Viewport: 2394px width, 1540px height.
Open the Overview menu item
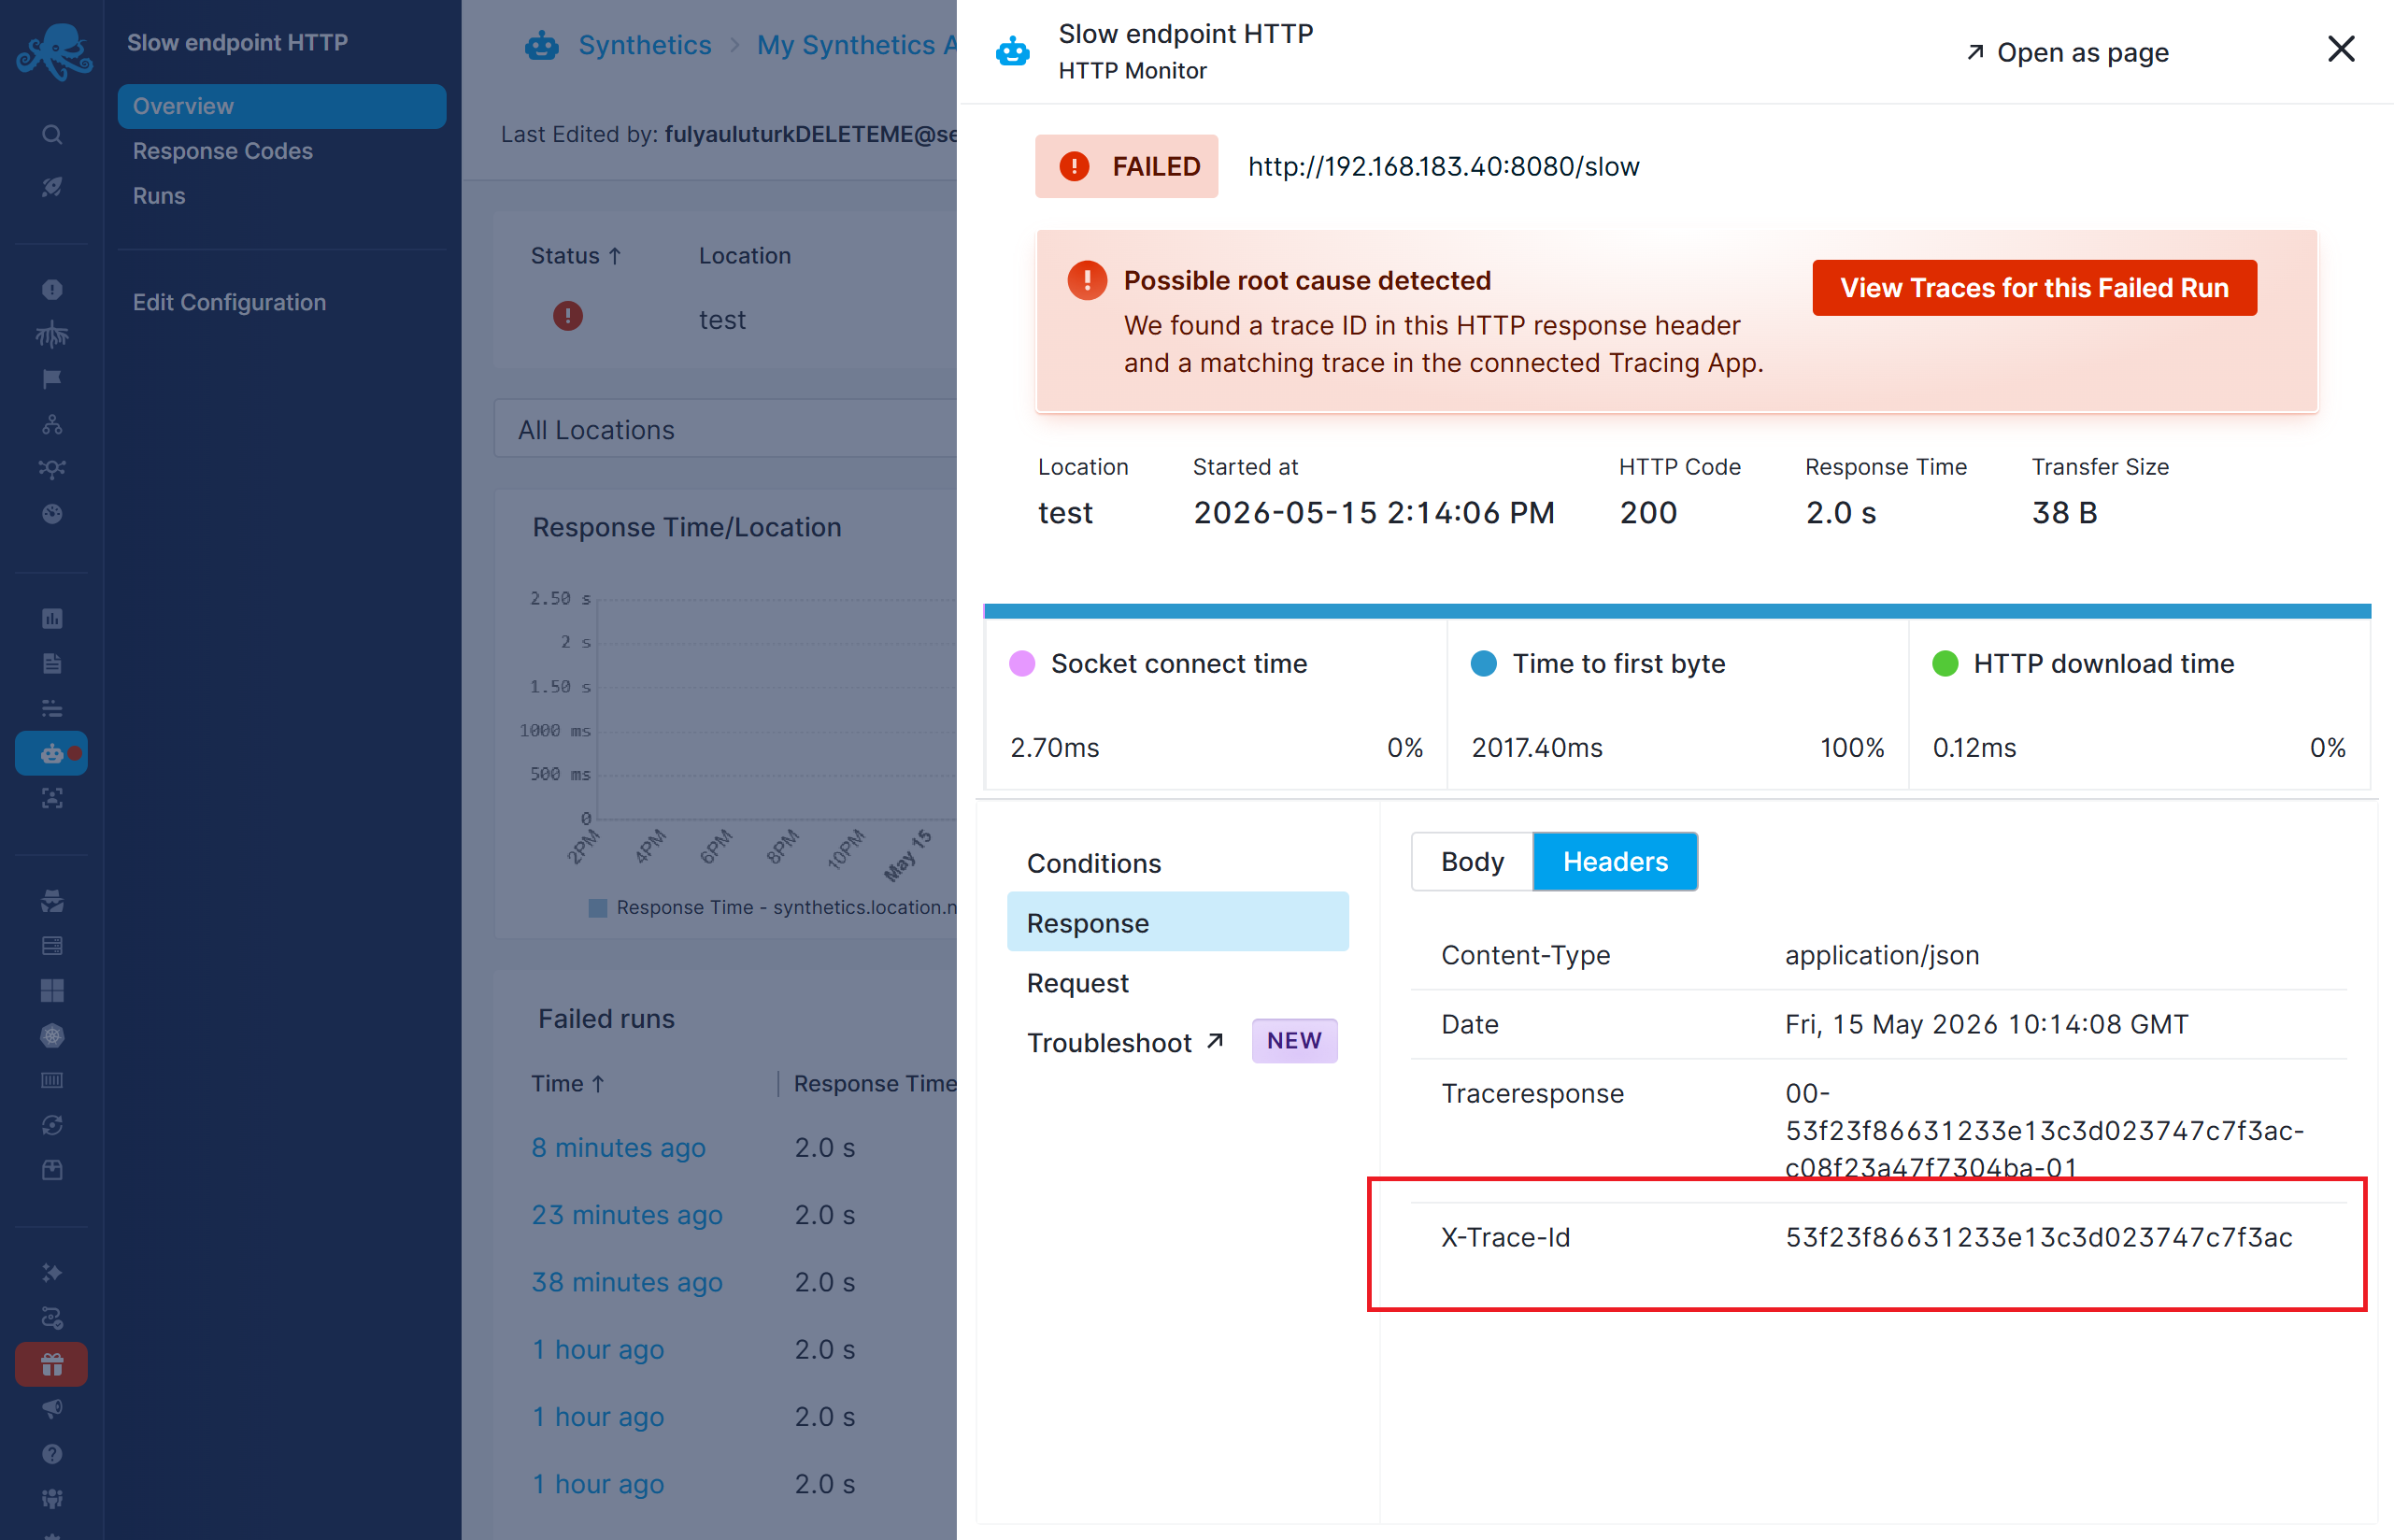pyautogui.click(x=282, y=106)
